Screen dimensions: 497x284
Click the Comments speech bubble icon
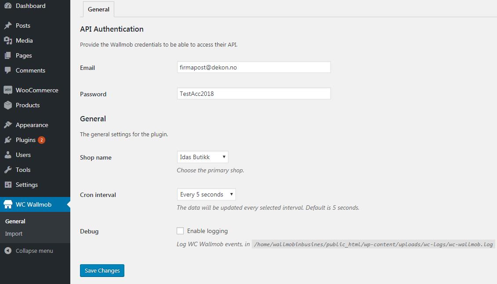point(8,70)
